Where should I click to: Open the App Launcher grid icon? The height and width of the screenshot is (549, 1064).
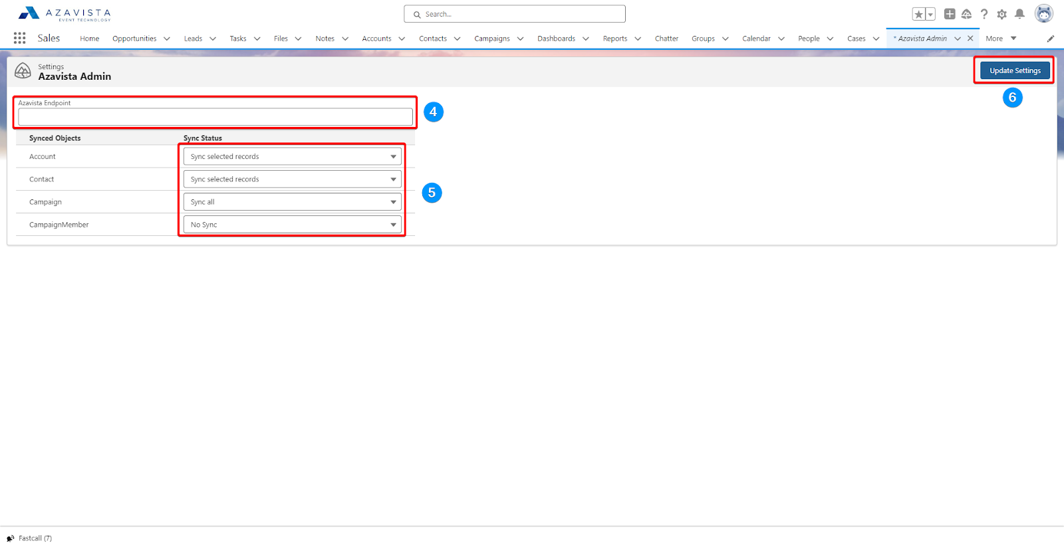(20, 38)
